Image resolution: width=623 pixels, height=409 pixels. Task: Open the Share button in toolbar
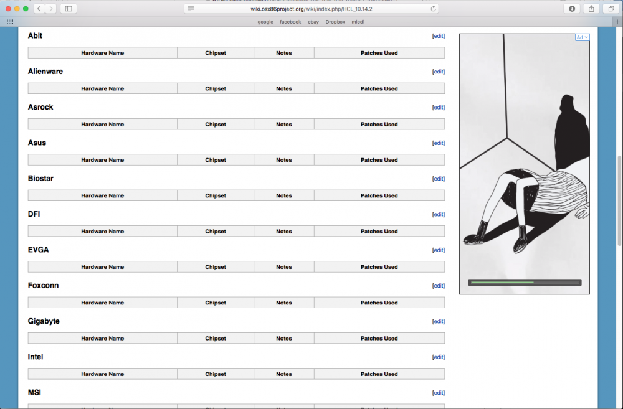pyautogui.click(x=591, y=9)
